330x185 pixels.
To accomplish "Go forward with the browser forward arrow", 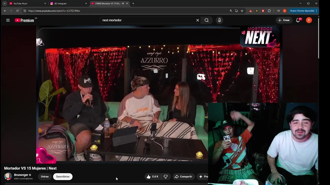I will [x=11, y=11].
